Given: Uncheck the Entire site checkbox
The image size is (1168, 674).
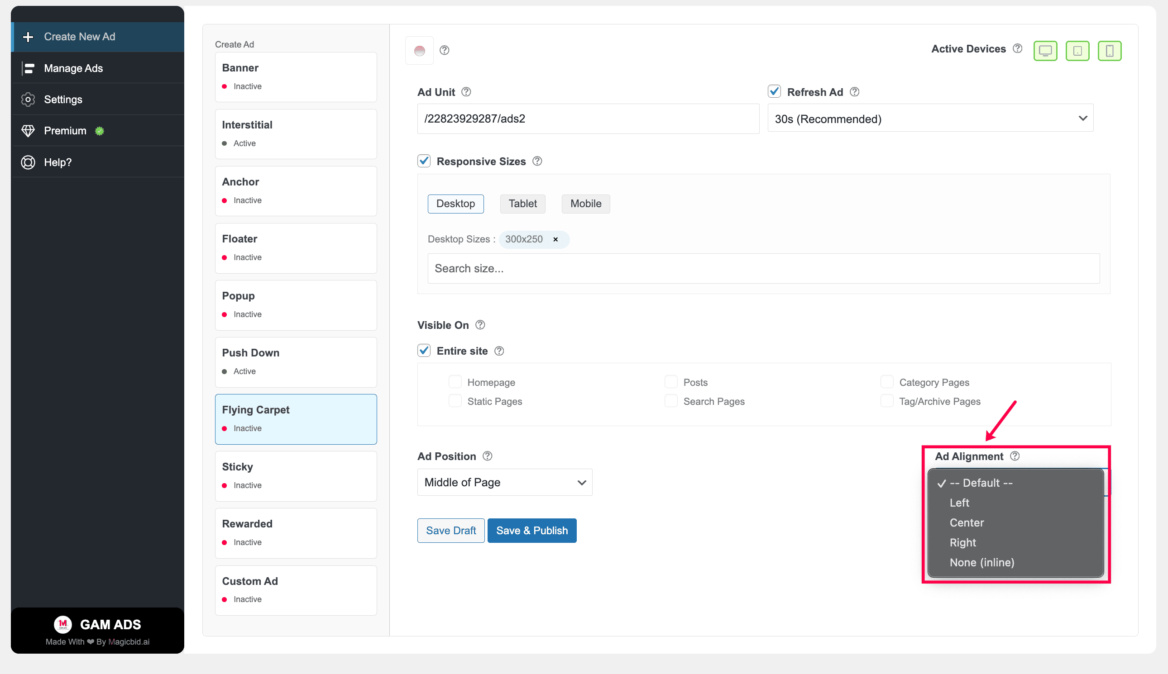Looking at the screenshot, I should pyautogui.click(x=424, y=351).
